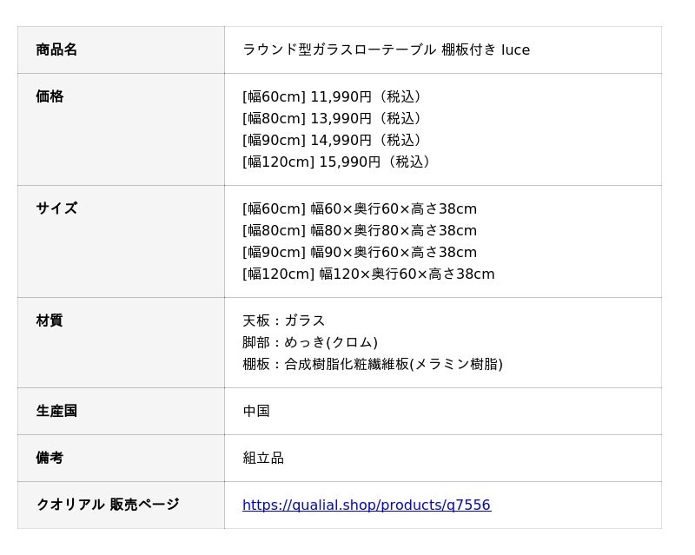Click the 材質 row label
695x555 pixels.
coord(50,320)
